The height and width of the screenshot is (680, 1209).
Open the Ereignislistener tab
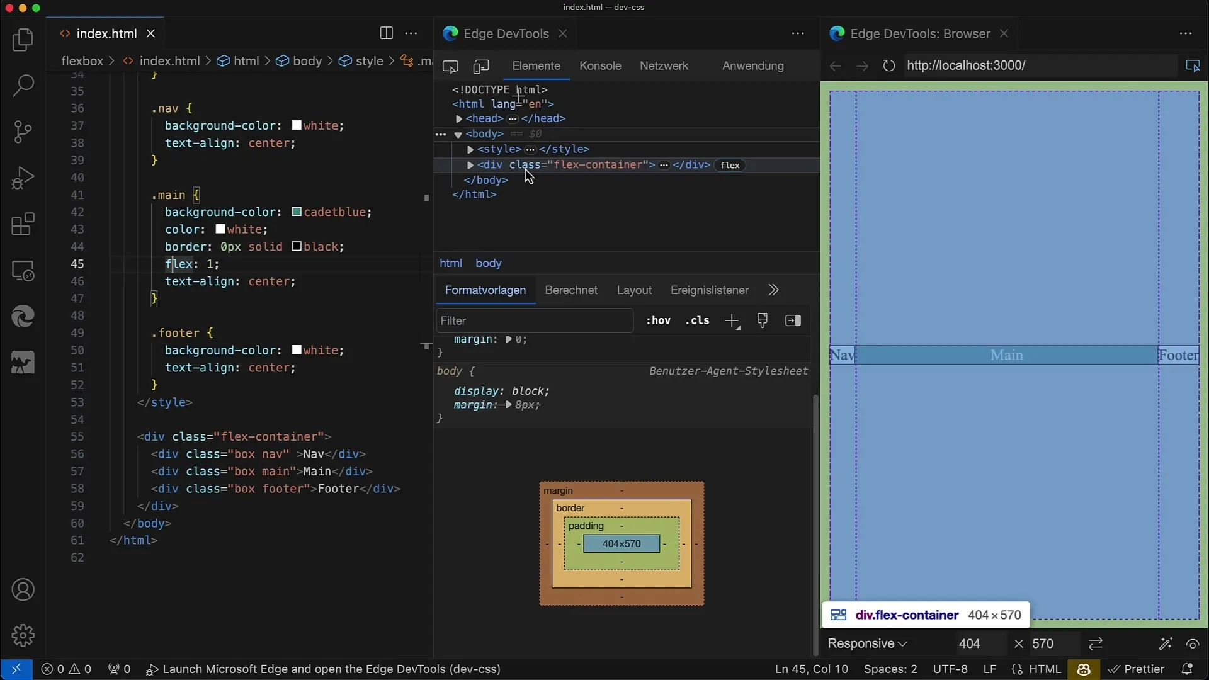click(x=710, y=290)
